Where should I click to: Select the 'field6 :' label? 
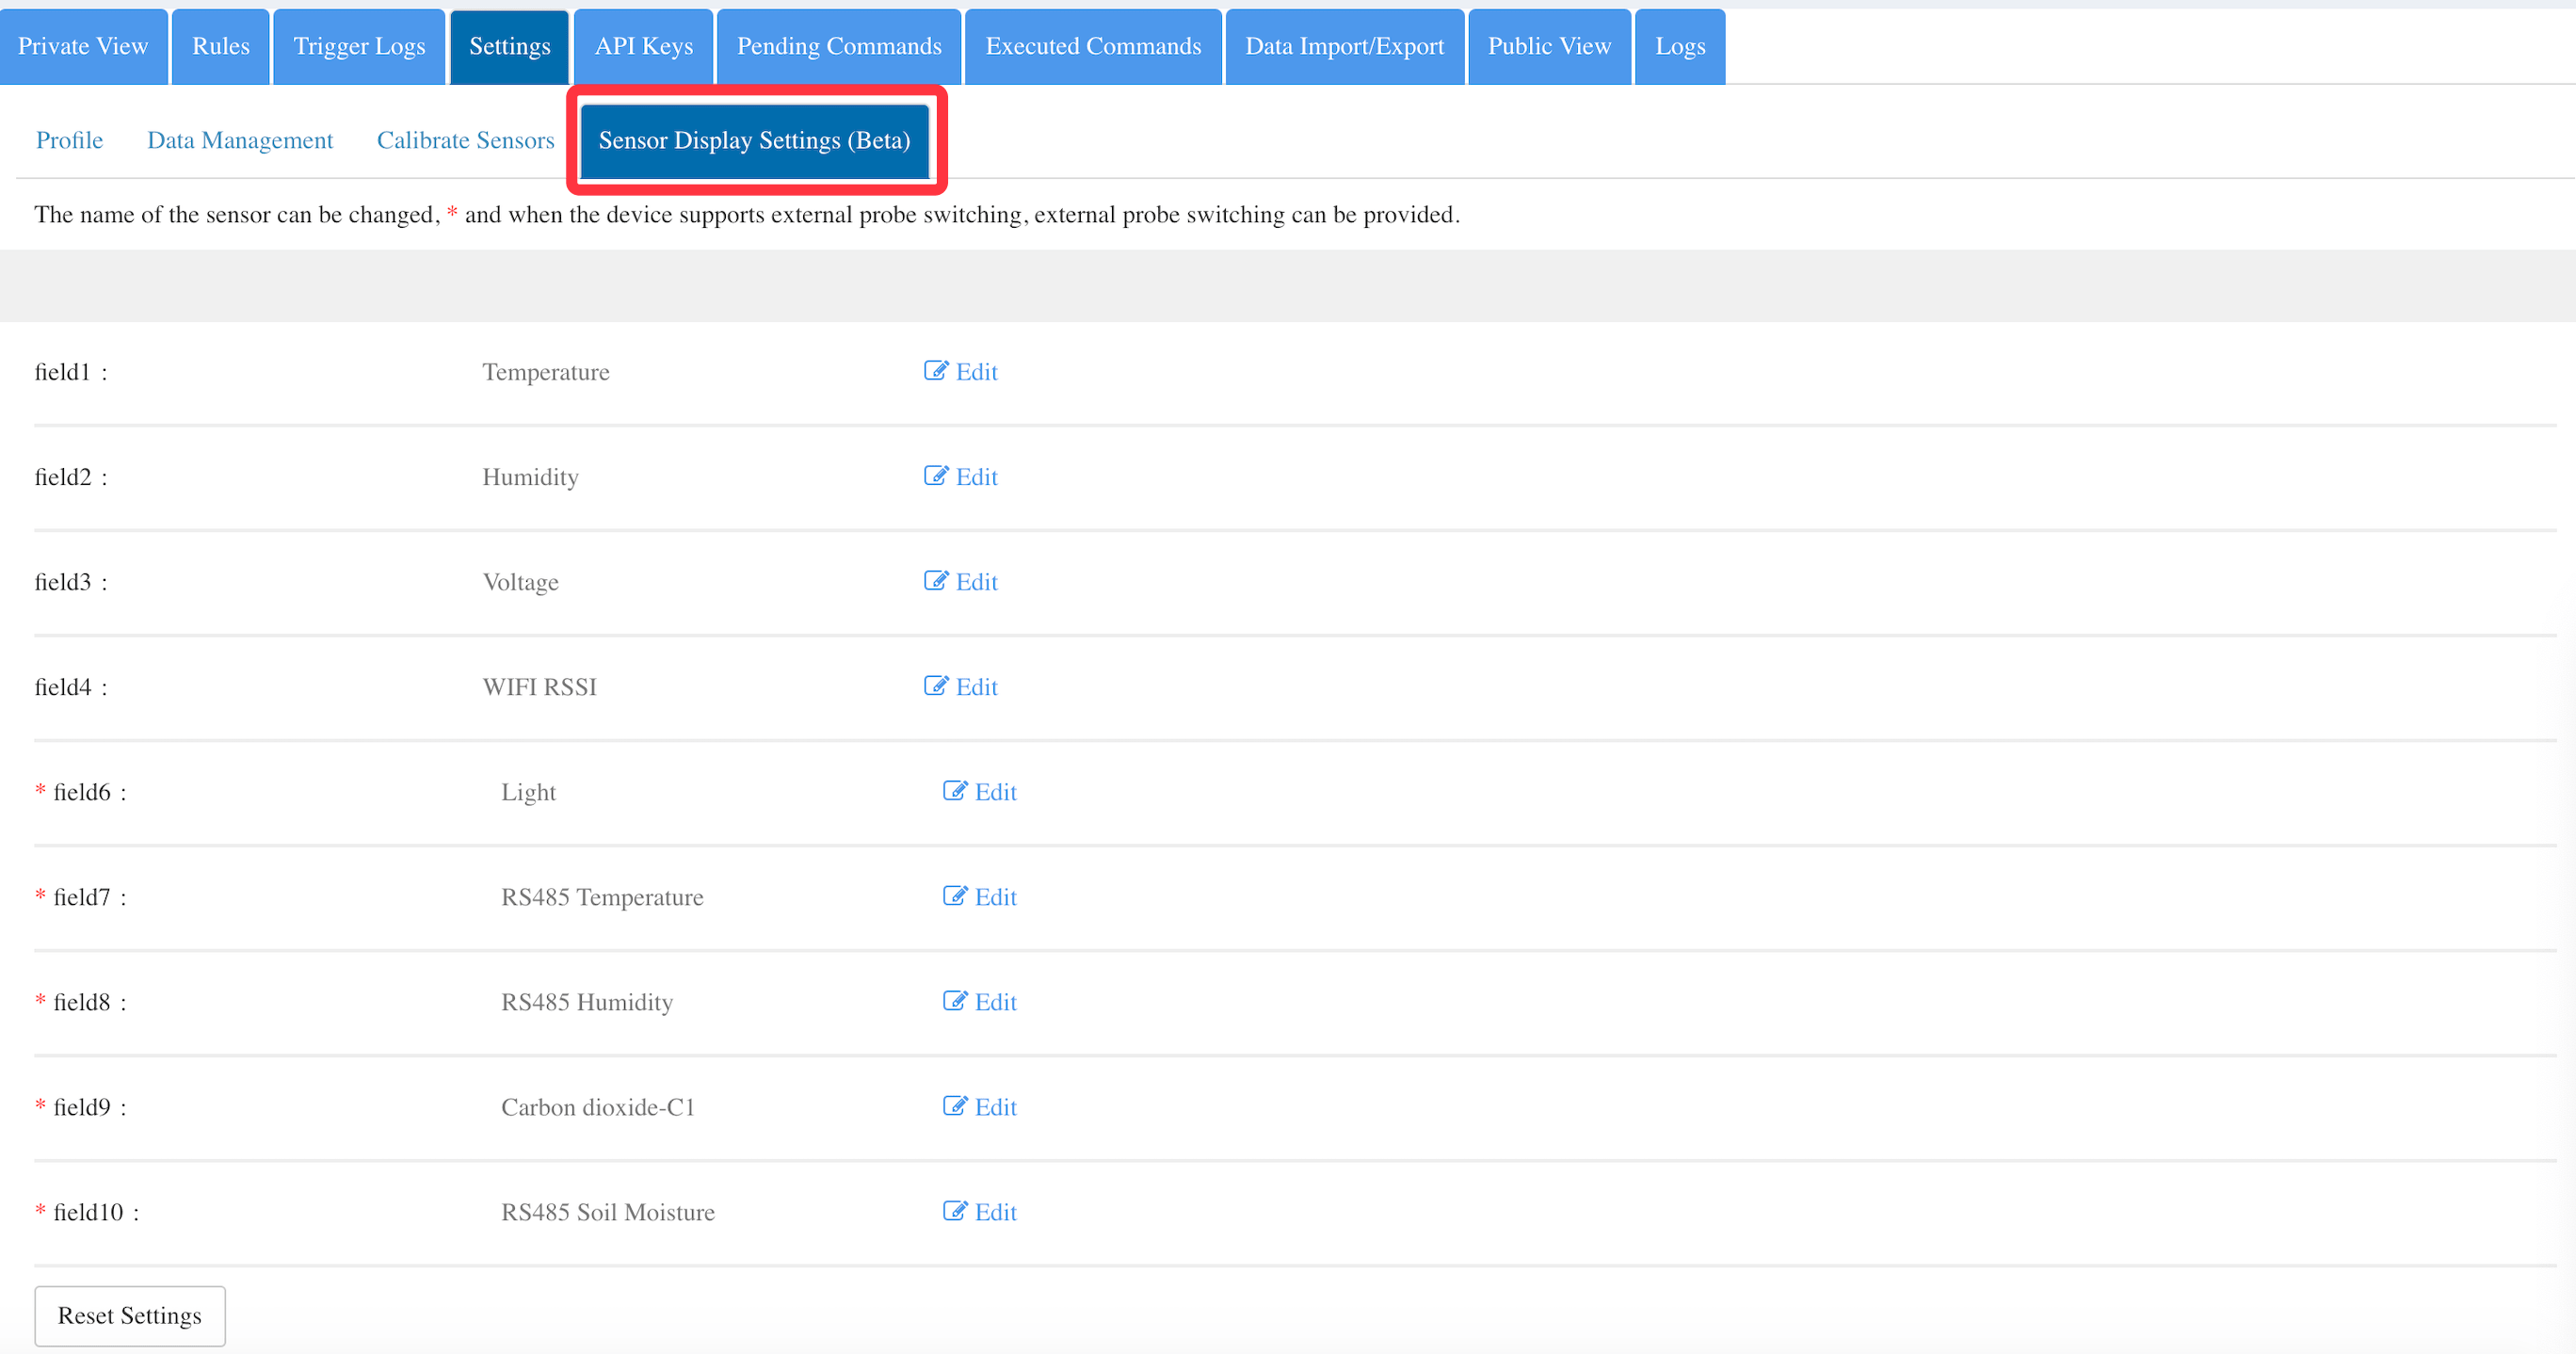tap(90, 792)
